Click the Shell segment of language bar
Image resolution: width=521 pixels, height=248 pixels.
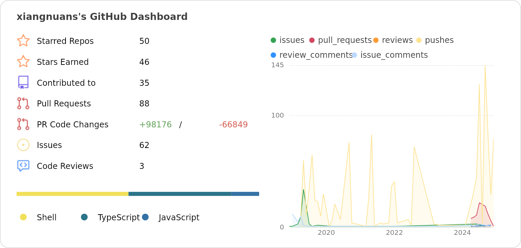point(72,194)
